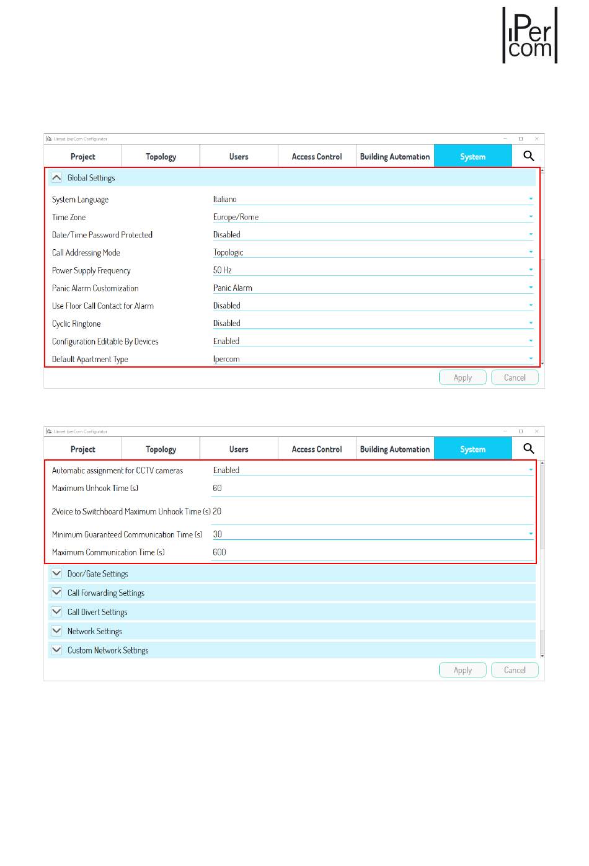Expand Network Settings section
The height and width of the screenshot is (866, 589).
coord(56,631)
